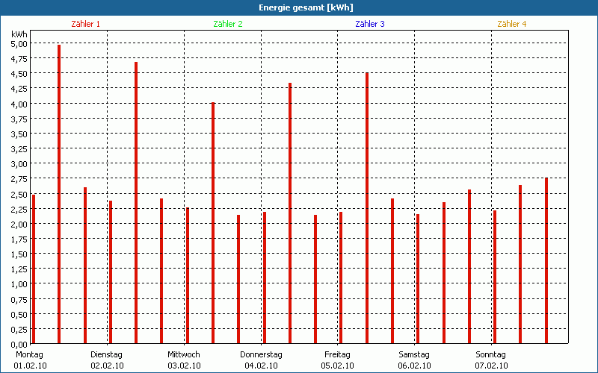The height and width of the screenshot is (373, 598).
Task: Click the Sonntag day label
Action: click(491, 355)
